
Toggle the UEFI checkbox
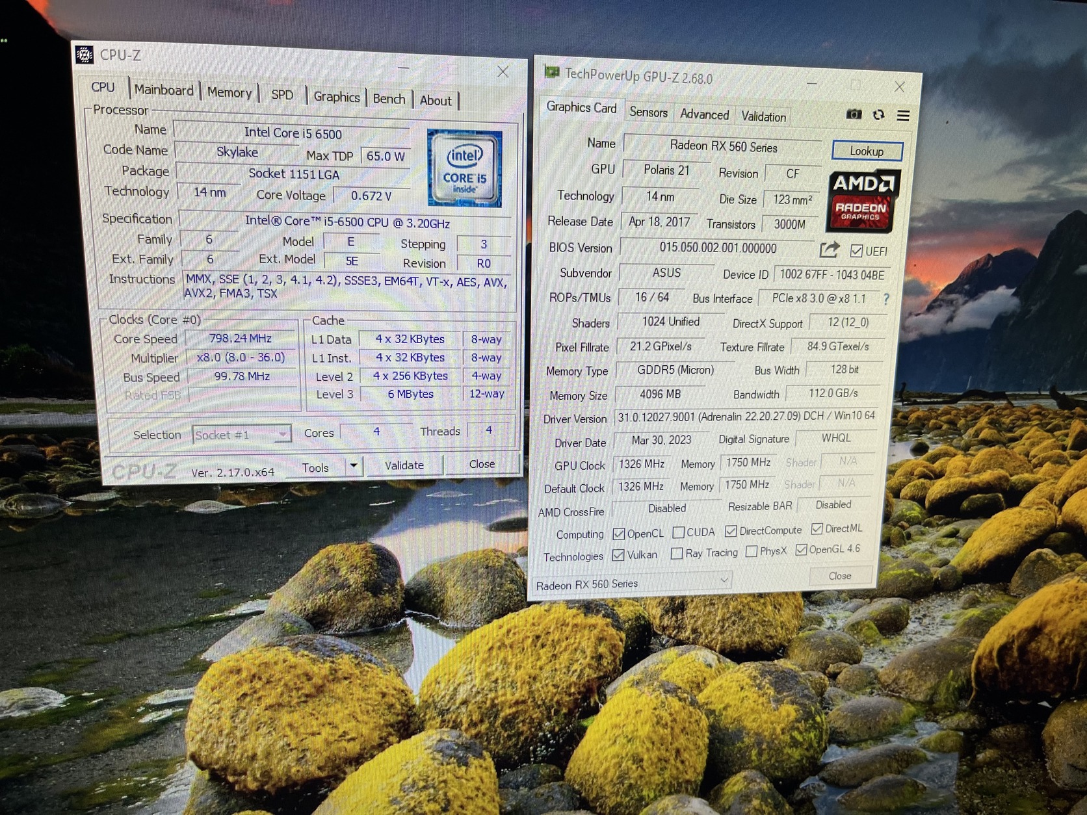[x=856, y=251]
